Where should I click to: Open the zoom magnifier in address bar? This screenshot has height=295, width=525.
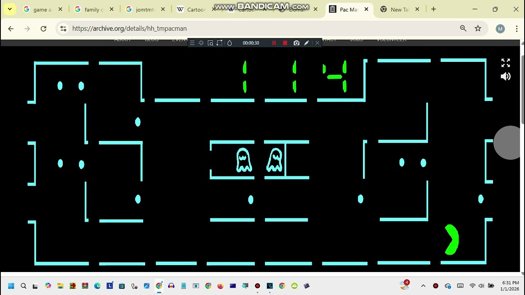(x=463, y=28)
